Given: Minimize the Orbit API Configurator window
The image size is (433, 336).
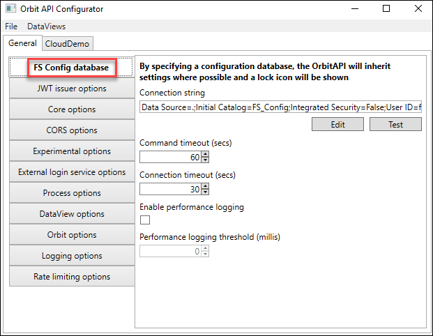Looking at the screenshot, I should 355,8.
